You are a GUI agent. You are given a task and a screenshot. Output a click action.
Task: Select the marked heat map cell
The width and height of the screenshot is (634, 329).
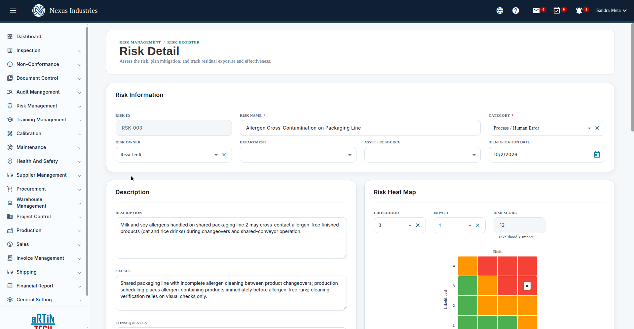point(527,286)
